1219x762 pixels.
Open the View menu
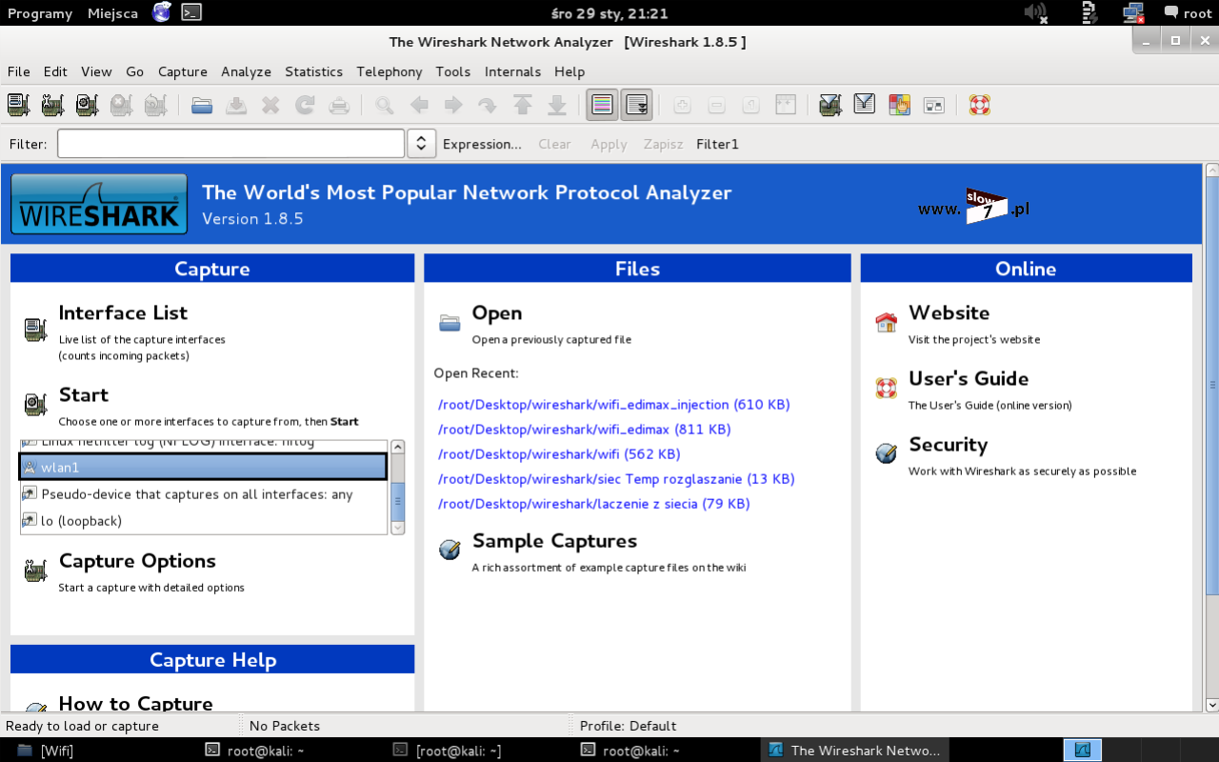coord(96,71)
